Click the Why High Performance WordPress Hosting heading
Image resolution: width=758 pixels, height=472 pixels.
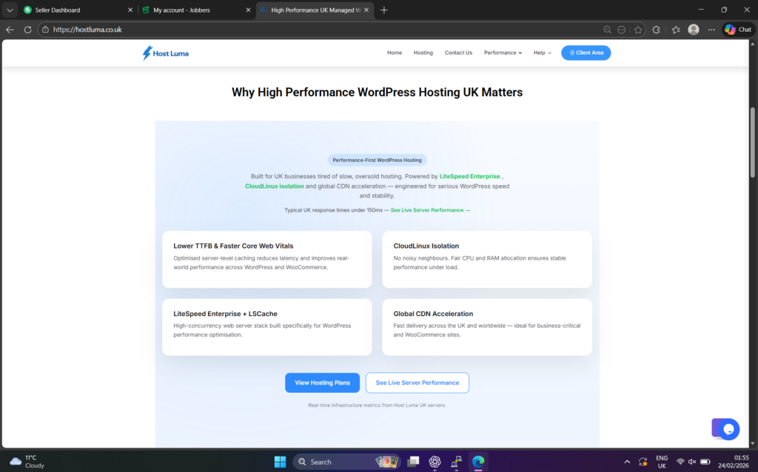point(377,92)
